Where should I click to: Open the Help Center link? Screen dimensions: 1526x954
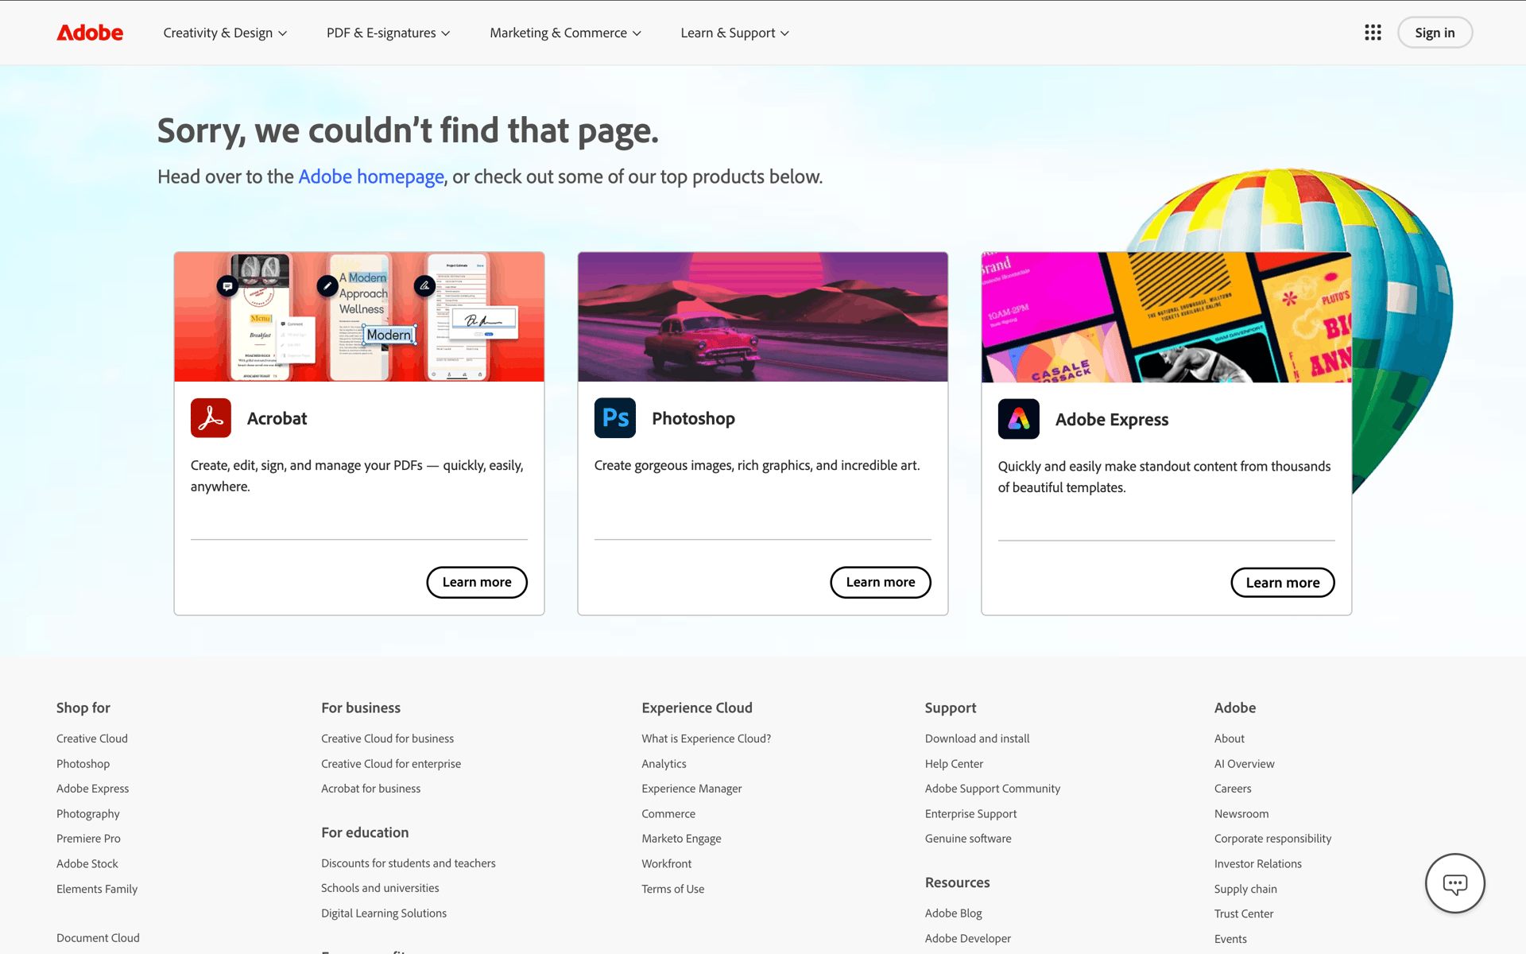click(x=954, y=764)
